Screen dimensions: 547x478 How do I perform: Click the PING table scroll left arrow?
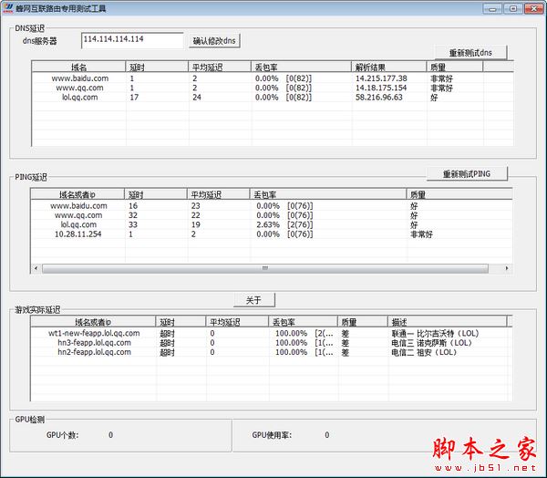36,268
